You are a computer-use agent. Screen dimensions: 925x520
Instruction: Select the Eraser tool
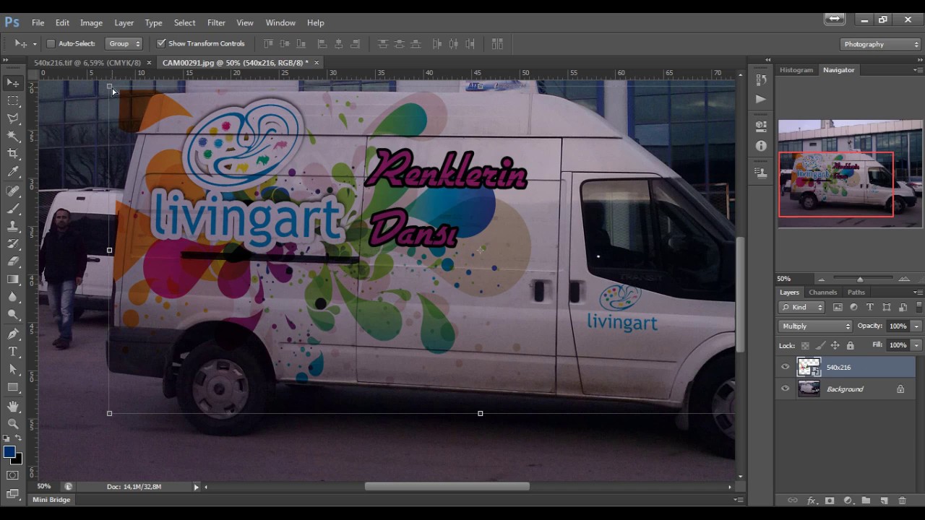pos(13,261)
